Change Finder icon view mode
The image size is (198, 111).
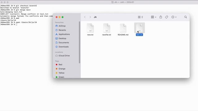point(140,17)
